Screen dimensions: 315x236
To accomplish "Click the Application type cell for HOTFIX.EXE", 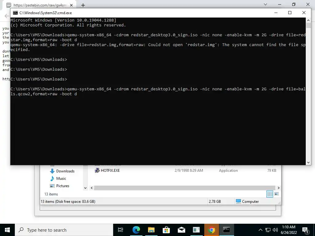I will [x=228, y=170].
